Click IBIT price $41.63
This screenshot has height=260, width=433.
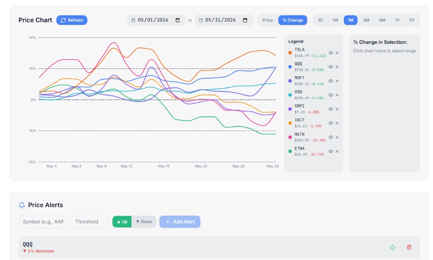coord(301,126)
